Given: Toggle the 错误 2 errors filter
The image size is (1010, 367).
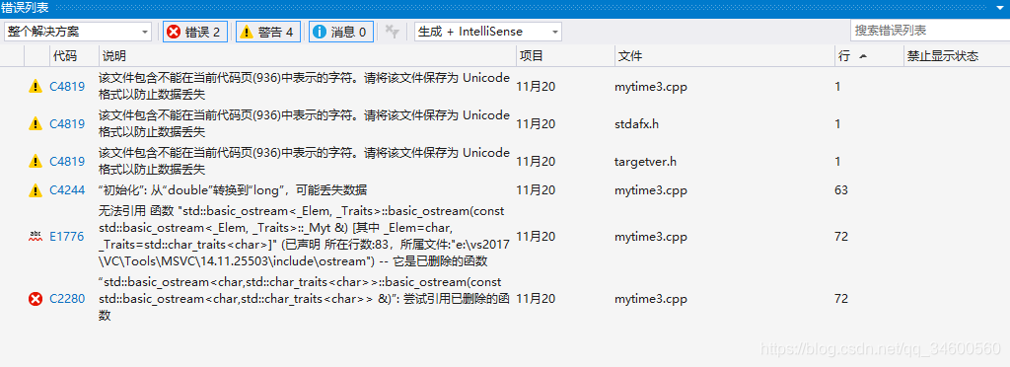Looking at the screenshot, I should point(195,32).
